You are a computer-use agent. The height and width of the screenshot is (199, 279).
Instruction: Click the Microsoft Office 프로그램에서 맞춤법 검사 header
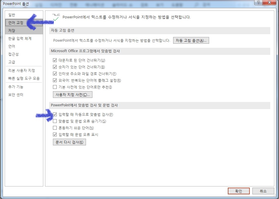[x=159, y=51]
